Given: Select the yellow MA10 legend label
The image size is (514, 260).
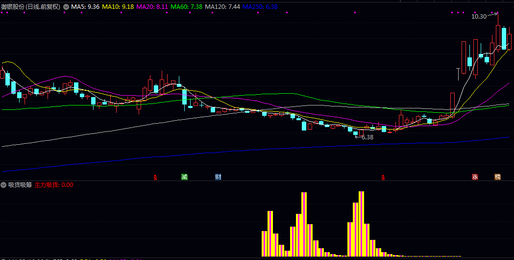Looking at the screenshot, I should [118, 7].
